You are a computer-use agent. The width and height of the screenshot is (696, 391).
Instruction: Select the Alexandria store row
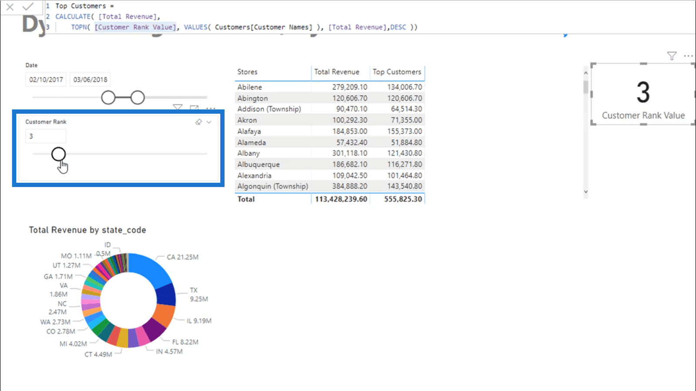[x=330, y=176]
